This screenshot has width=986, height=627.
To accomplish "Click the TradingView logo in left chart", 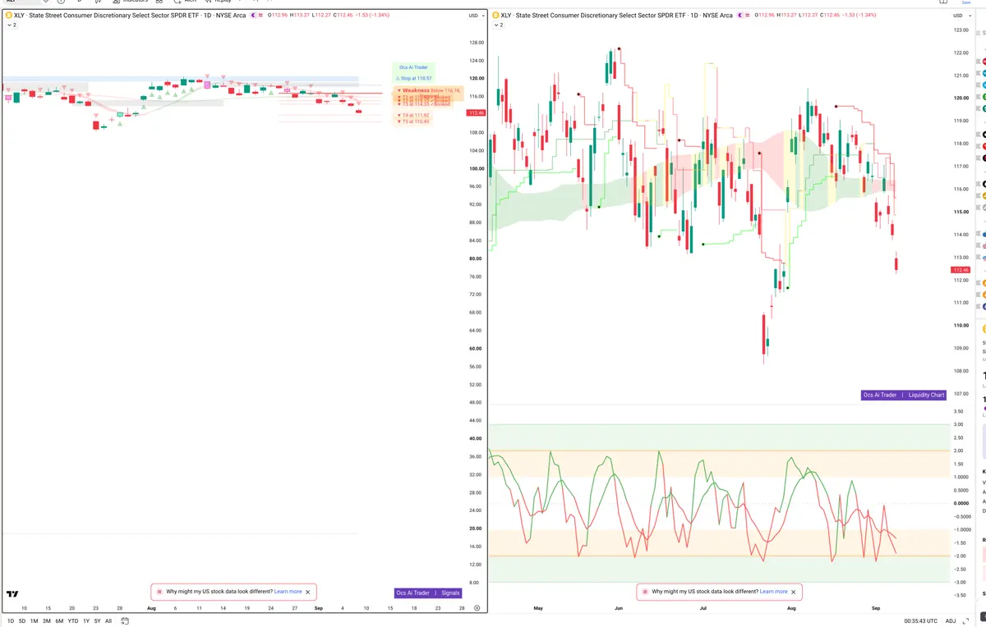I will coord(12,593).
